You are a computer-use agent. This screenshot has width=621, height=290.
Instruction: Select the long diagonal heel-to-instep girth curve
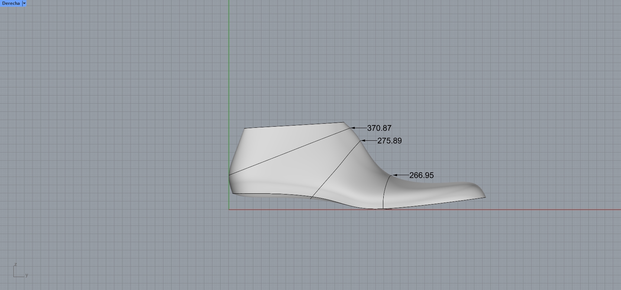[290, 151]
